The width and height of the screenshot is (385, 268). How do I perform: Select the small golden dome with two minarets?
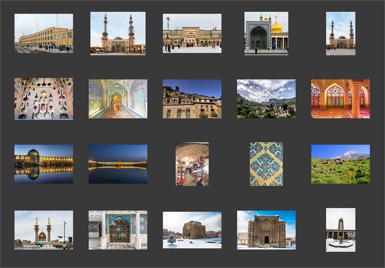[44, 230]
